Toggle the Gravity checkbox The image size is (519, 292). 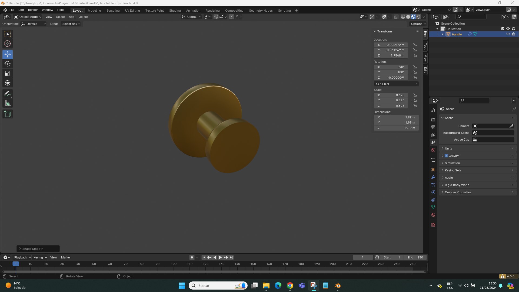446,156
